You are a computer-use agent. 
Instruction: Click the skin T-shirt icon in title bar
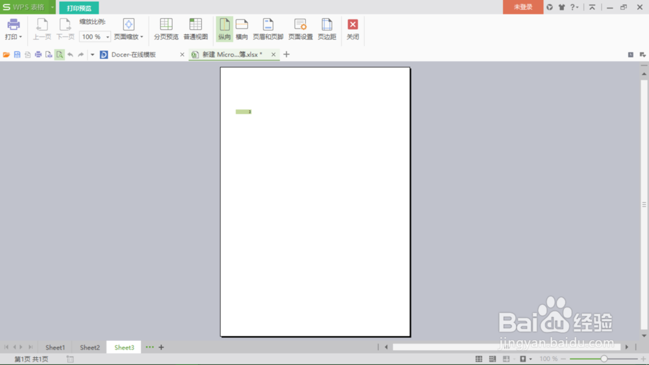tap(561, 7)
